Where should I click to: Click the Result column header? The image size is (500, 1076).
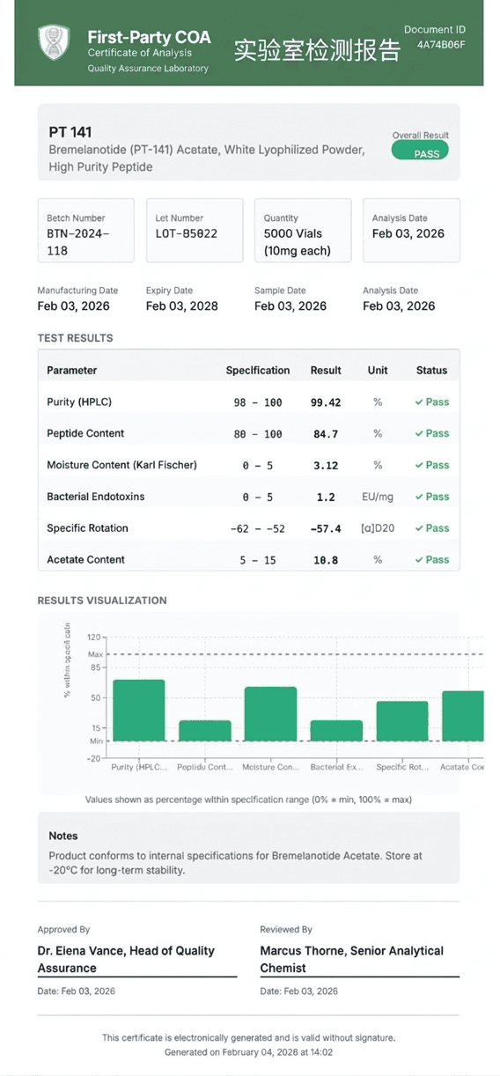pos(326,371)
